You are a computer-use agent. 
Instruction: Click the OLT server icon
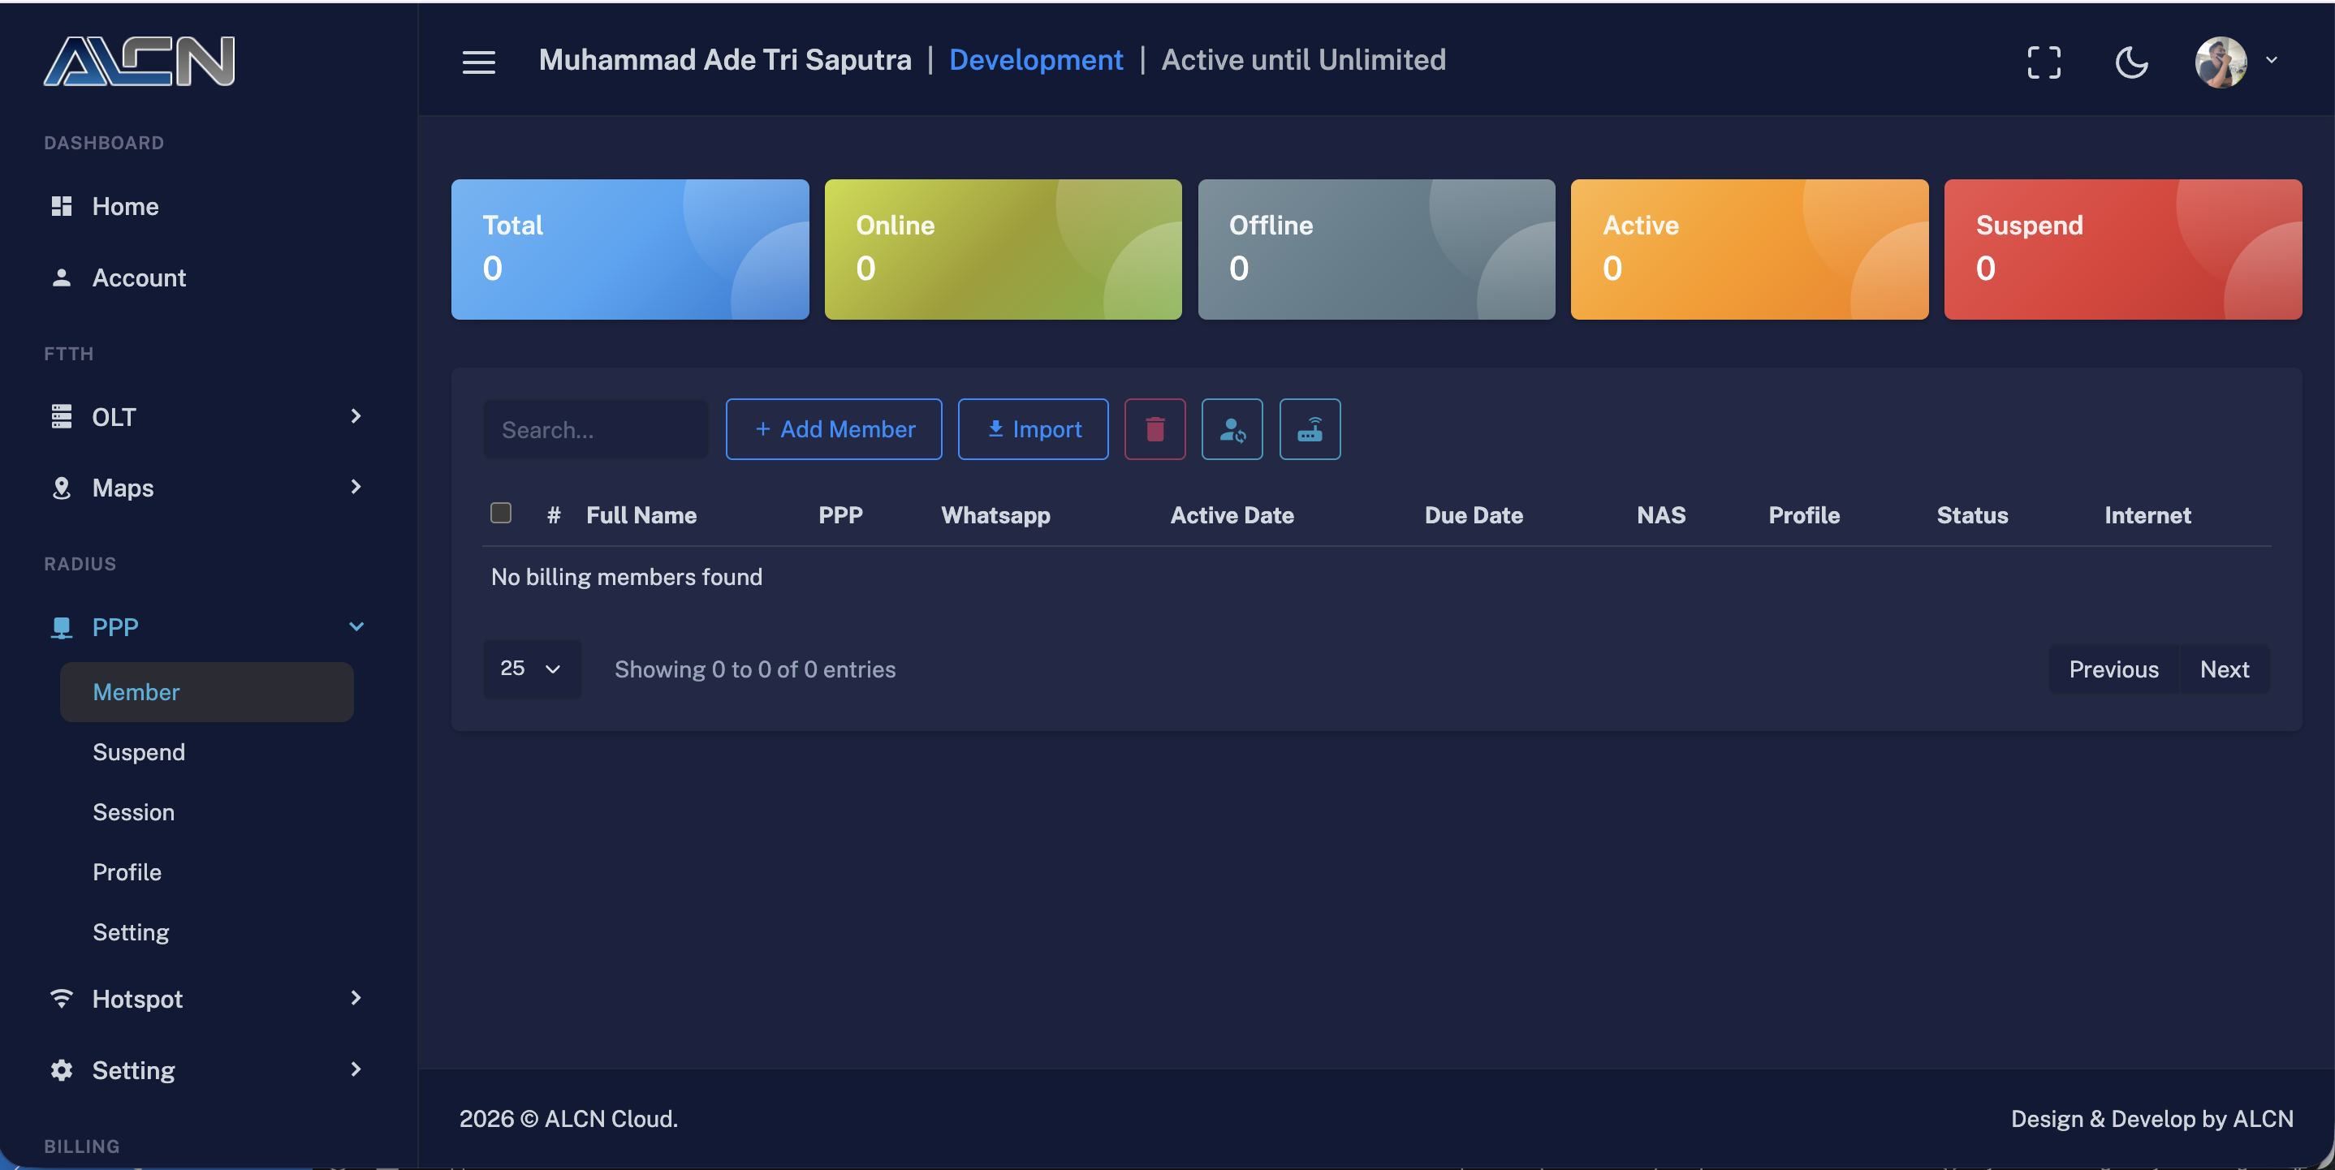[x=61, y=416]
